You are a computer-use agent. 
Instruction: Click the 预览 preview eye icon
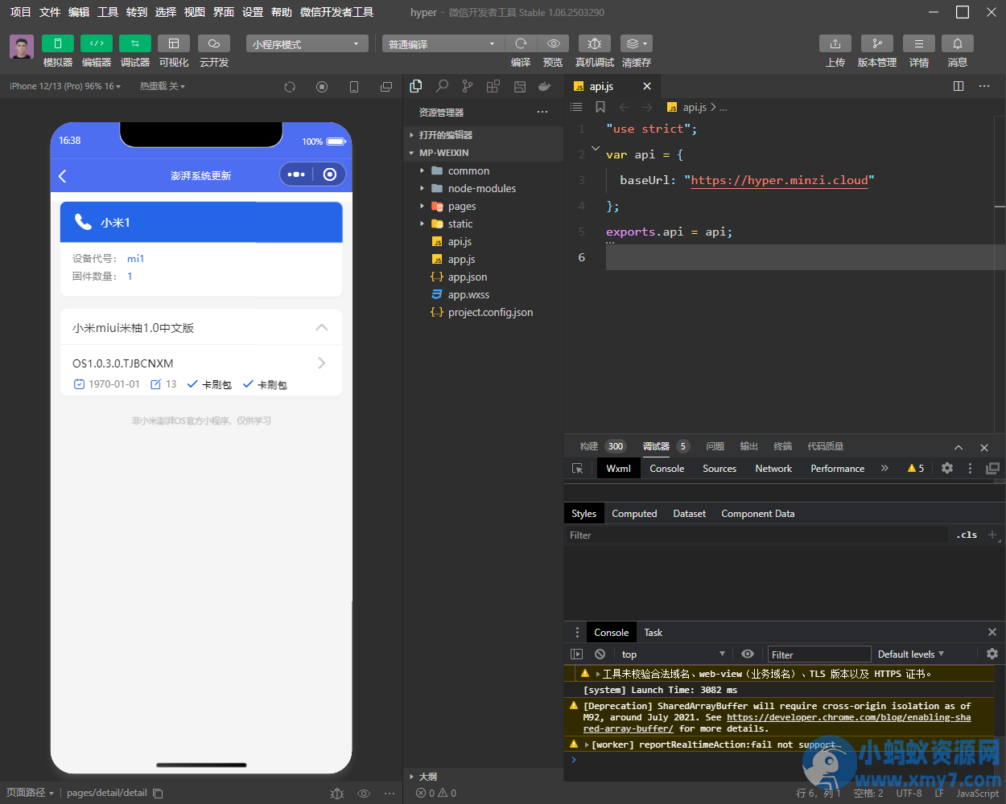pos(553,43)
